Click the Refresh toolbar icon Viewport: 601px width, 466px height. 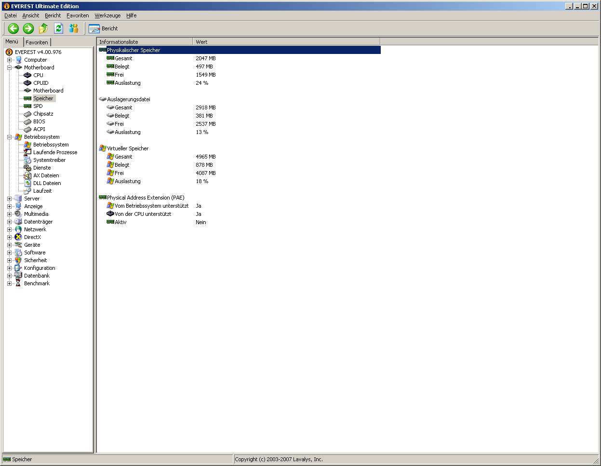(59, 28)
